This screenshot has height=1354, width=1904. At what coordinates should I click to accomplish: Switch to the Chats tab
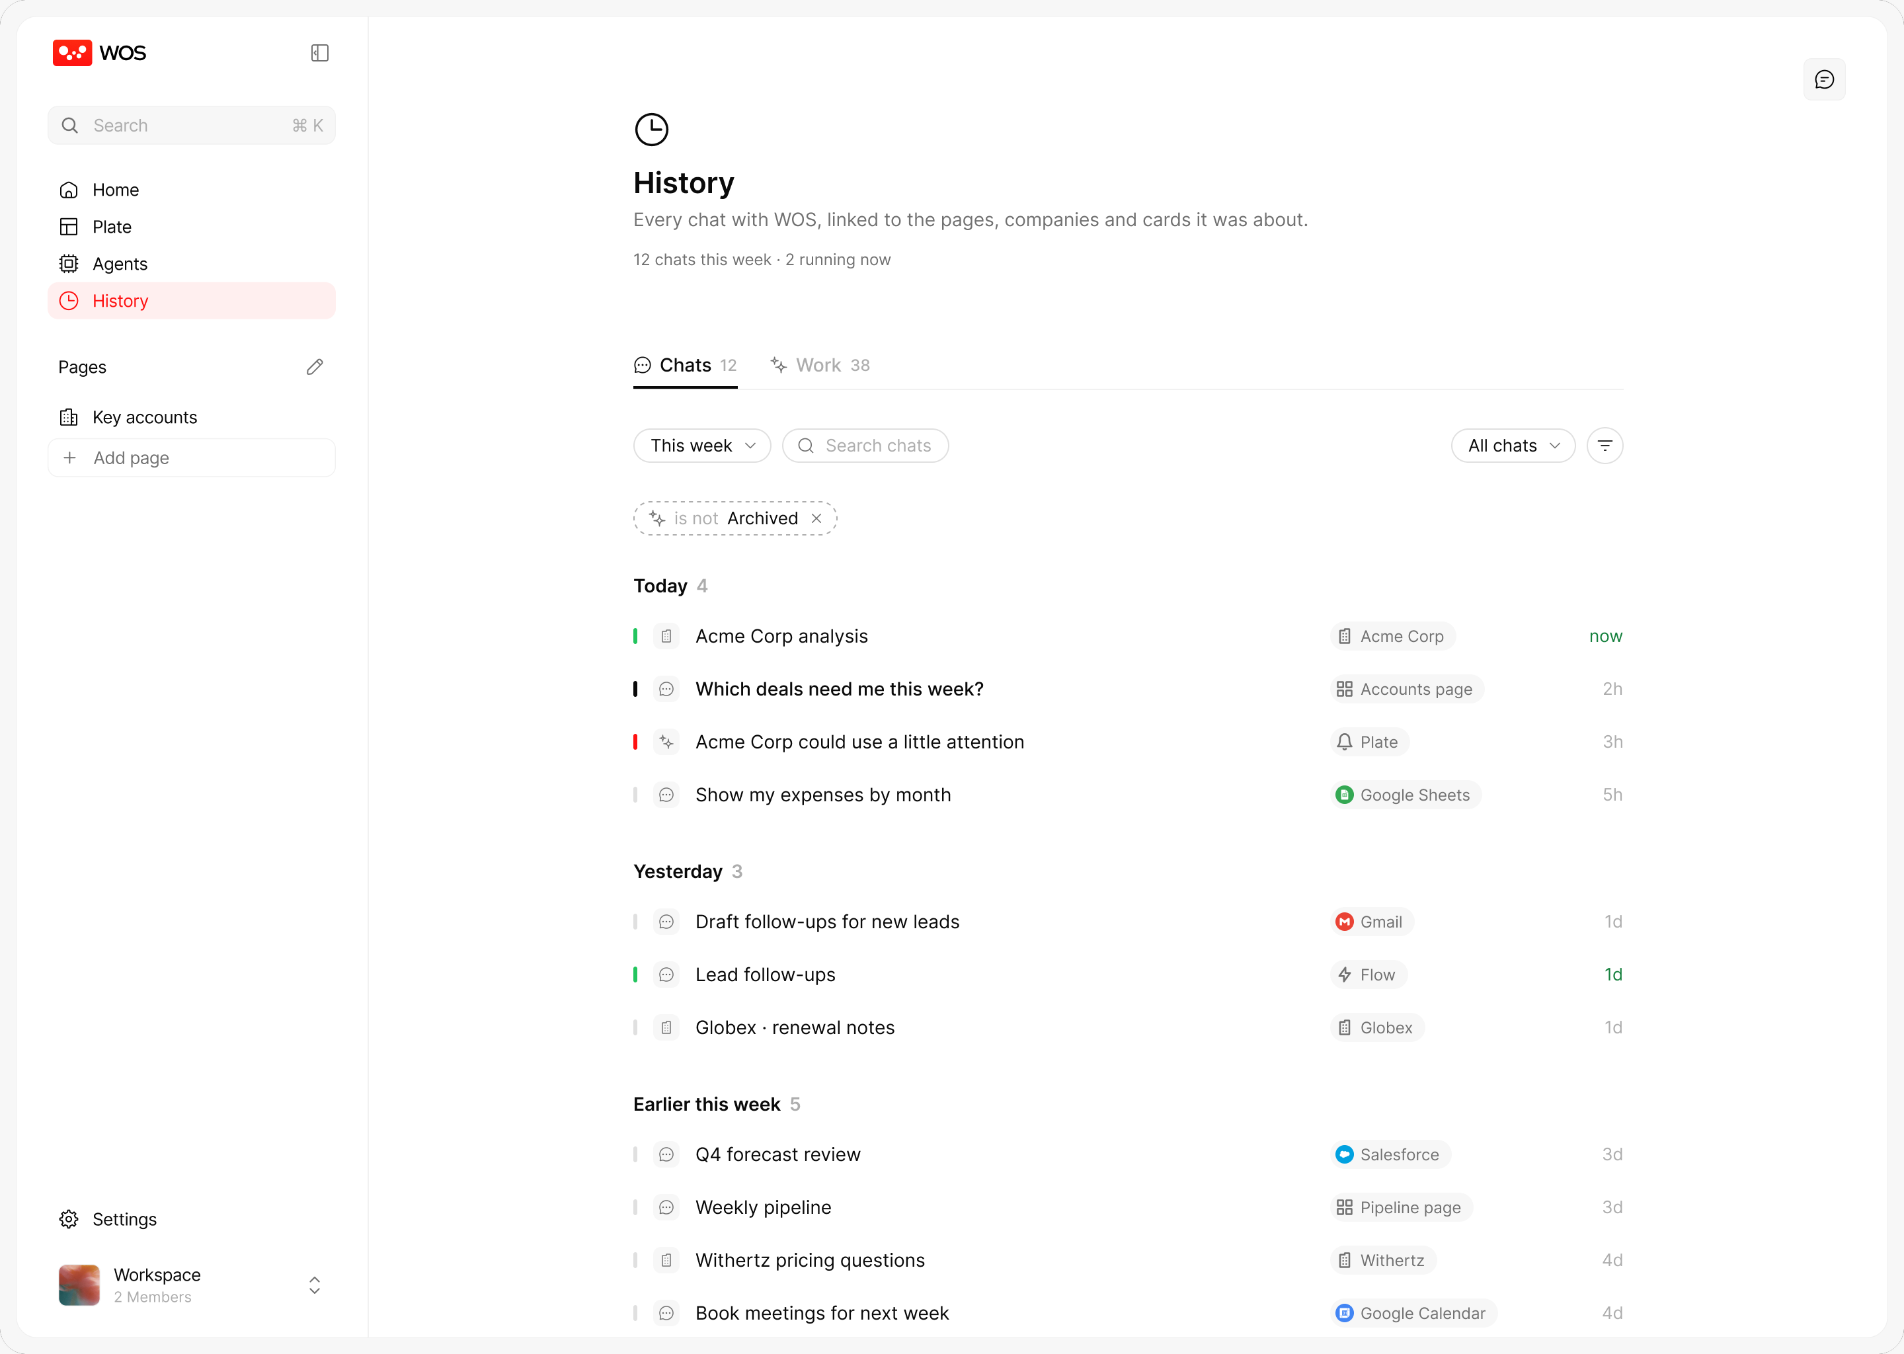(x=685, y=365)
